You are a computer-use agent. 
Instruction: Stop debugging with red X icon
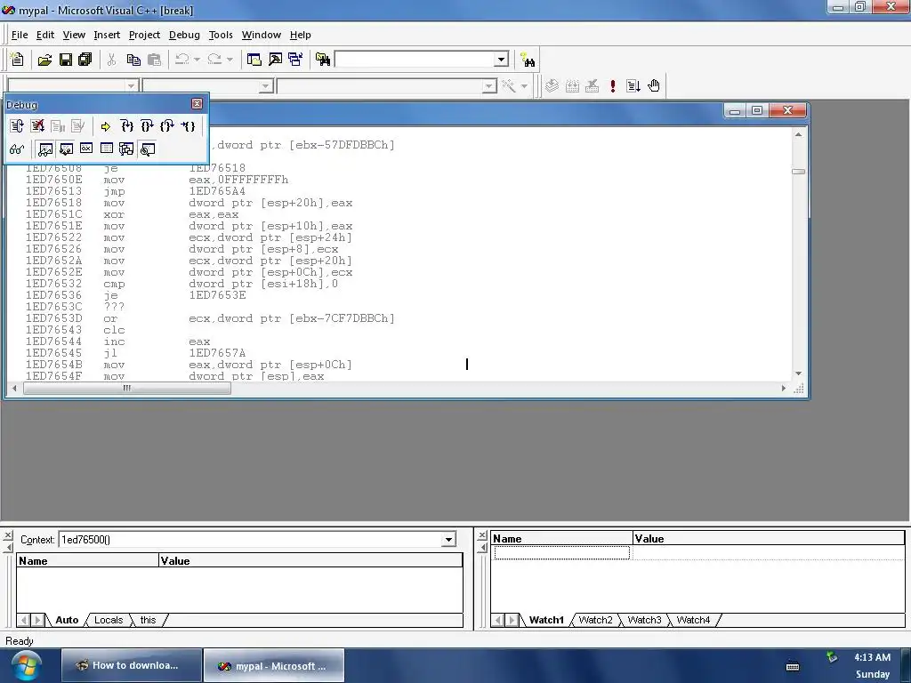[x=37, y=126]
